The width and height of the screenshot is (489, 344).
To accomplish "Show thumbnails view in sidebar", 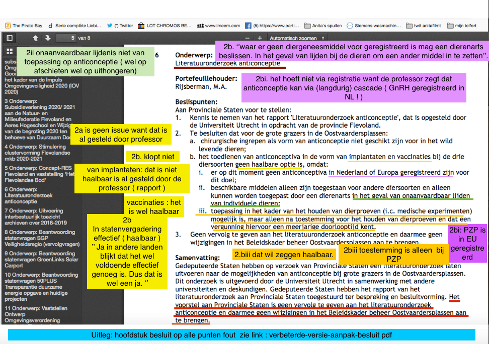I will pyautogui.click(x=9, y=51).
